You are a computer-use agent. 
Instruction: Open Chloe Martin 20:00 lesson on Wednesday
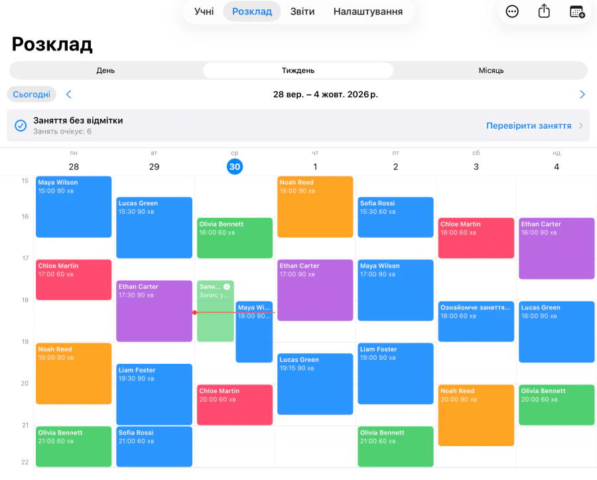point(235,405)
